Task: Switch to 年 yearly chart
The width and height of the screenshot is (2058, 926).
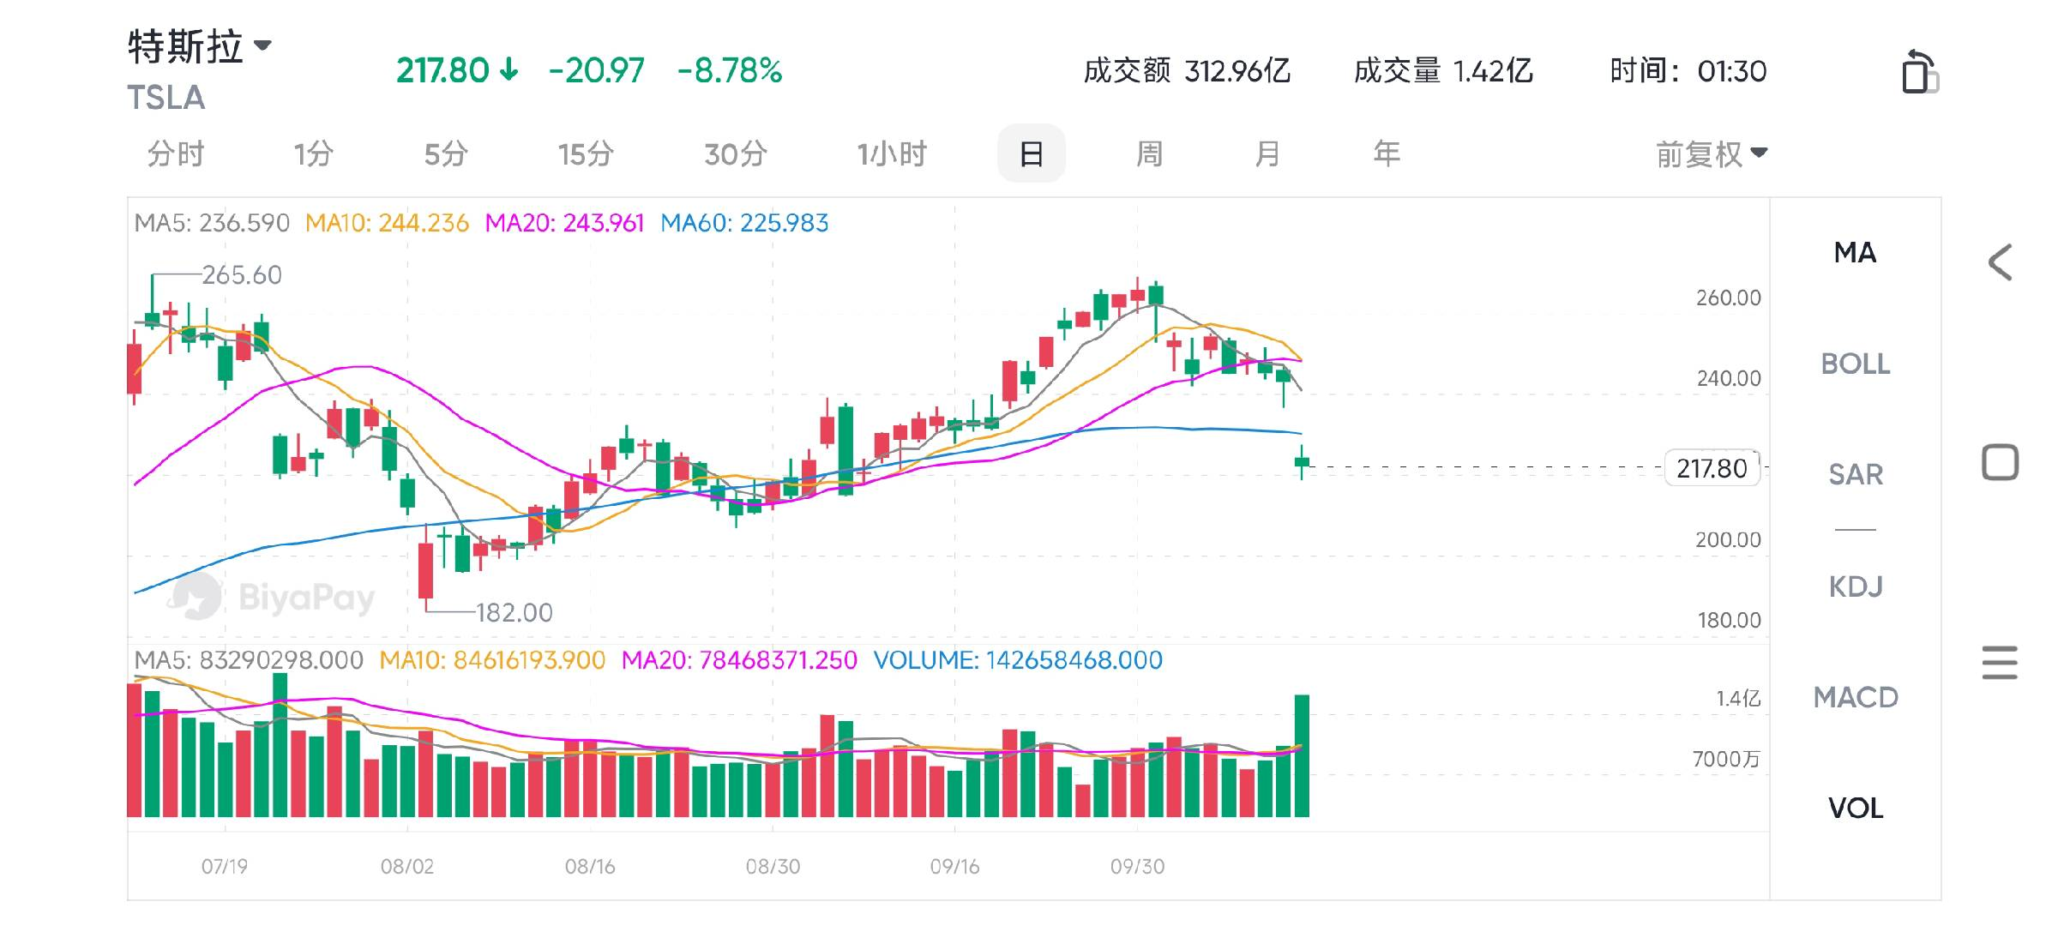Action: coord(1387,154)
